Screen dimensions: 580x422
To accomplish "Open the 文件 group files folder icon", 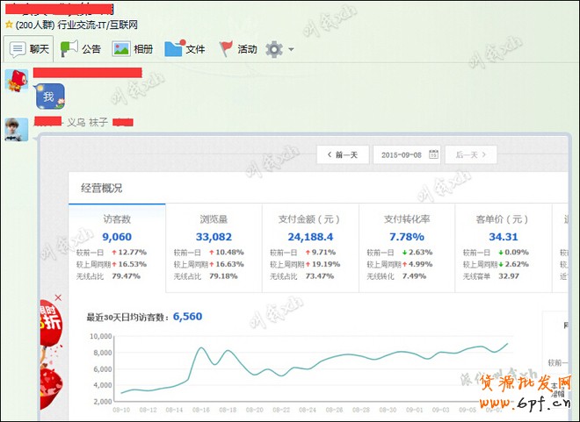I will 175,49.
